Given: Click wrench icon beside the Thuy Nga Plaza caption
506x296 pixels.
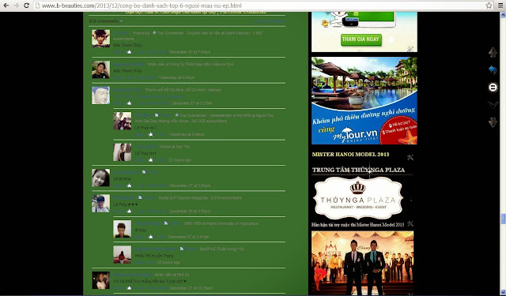Looking at the screenshot, I should pyautogui.click(x=410, y=223).
